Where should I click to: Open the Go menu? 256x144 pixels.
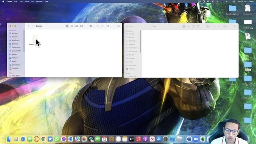(x=32, y=2)
